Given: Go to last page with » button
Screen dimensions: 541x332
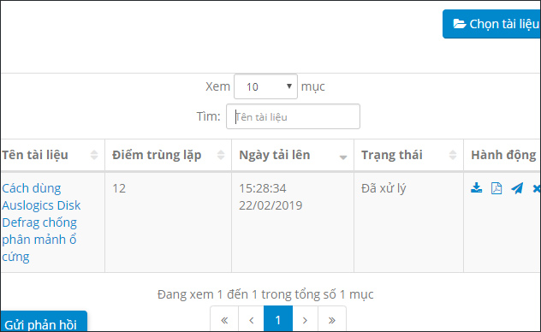Looking at the screenshot, I should (x=332, y=319).
